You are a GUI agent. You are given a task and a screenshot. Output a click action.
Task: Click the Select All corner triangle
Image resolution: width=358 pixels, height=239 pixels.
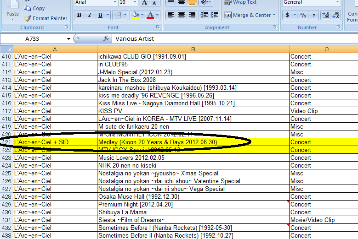click(x=6, y=49)
